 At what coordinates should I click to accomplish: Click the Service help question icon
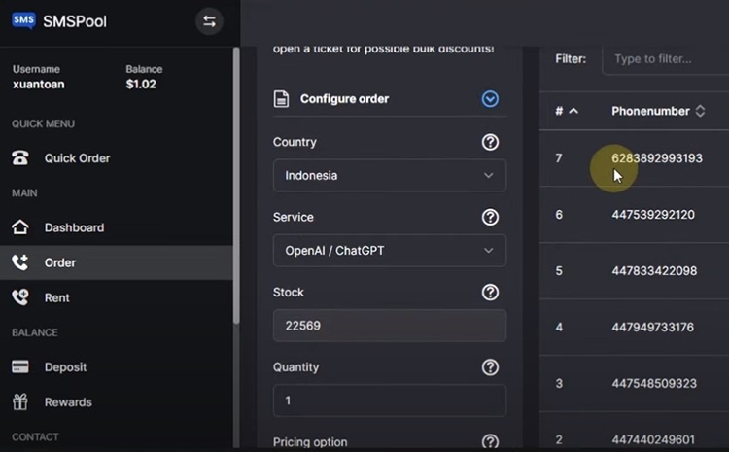tap(490, 217)
